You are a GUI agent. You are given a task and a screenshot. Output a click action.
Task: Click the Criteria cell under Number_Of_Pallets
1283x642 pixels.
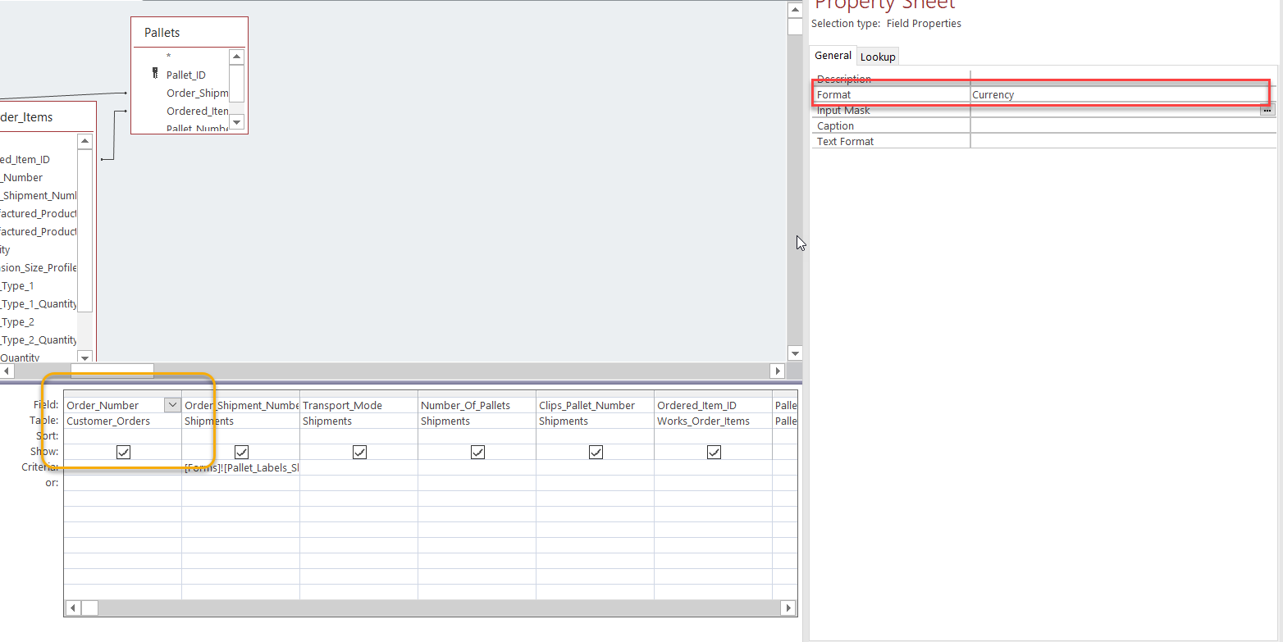[477, 467]
